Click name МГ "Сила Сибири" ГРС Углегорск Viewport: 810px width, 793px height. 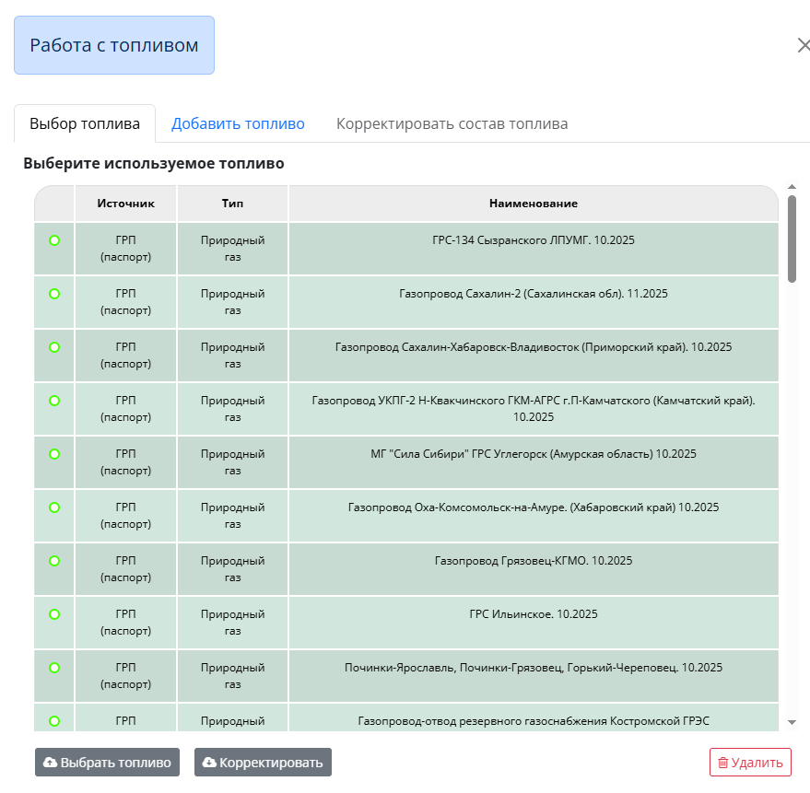point(534,454)
